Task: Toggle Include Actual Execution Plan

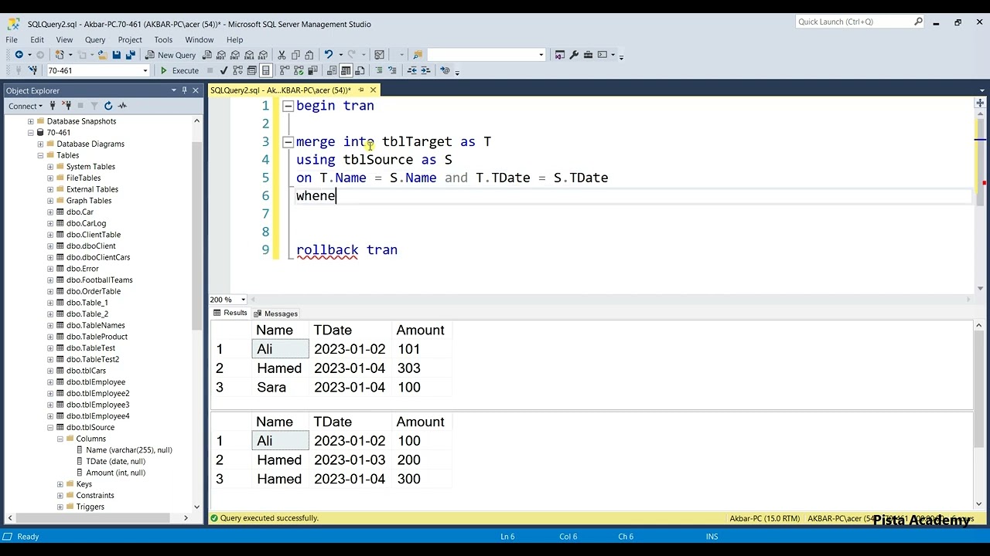Action: 285,70
